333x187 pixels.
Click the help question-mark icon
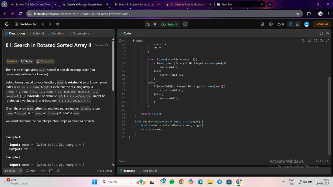(x=59, y=171)
